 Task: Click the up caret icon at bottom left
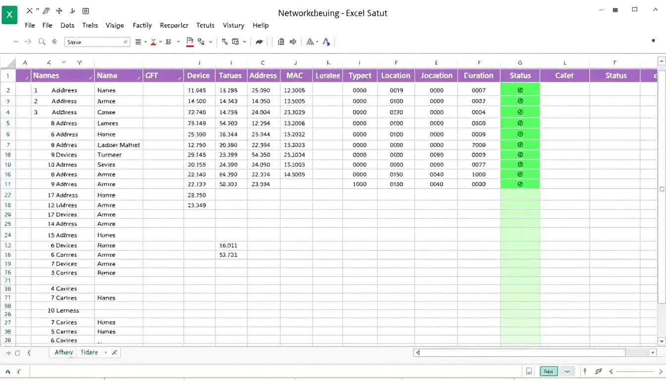(x=7, y=371)
